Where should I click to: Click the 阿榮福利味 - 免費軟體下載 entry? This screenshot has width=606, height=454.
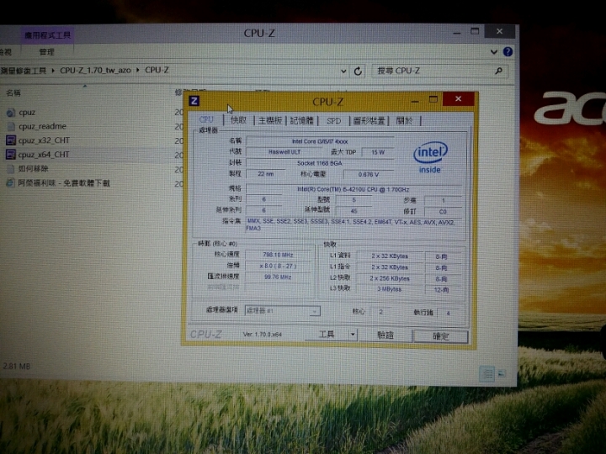64,183
